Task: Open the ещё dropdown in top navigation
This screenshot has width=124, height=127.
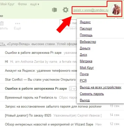Action: tap(35, 4)
